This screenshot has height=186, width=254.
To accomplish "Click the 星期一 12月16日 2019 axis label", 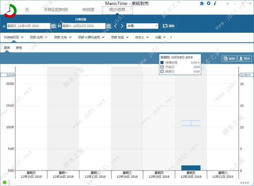I will tap(63, 175).
